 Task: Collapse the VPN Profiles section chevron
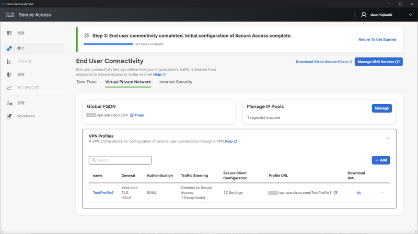point(387,138)
